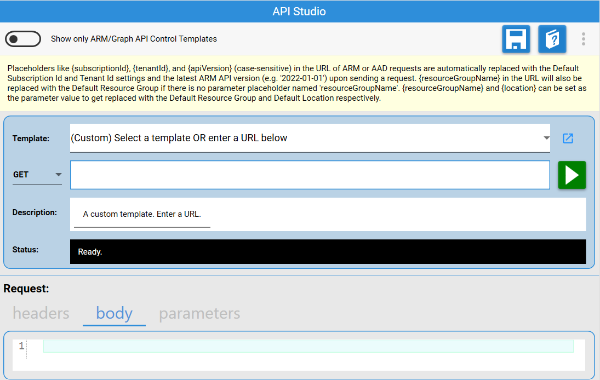Viewport: 600px width, 380px height.
Task: Expand the GET HTTP method dropdown
Action: (x=37, y=175)
